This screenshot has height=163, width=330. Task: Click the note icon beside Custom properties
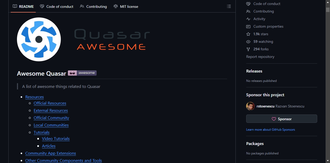click(x=248, y=26)
